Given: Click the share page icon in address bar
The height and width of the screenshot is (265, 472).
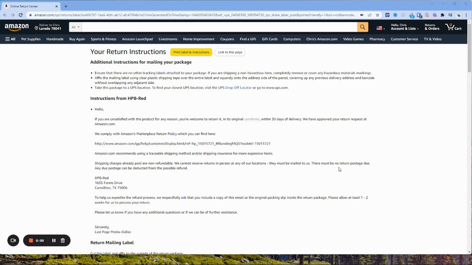Looking at the screenshot, I should pos(370,15).
